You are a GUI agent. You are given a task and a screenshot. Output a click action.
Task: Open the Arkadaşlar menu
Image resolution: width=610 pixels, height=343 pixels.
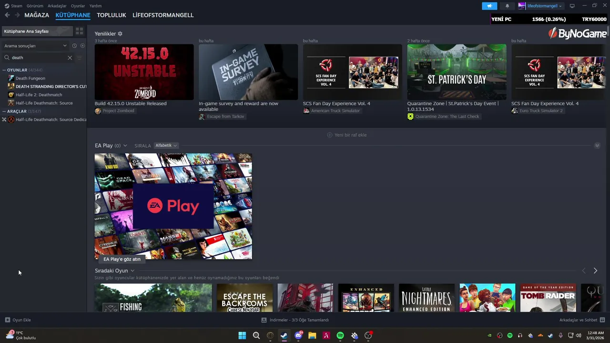pos(57,6)
